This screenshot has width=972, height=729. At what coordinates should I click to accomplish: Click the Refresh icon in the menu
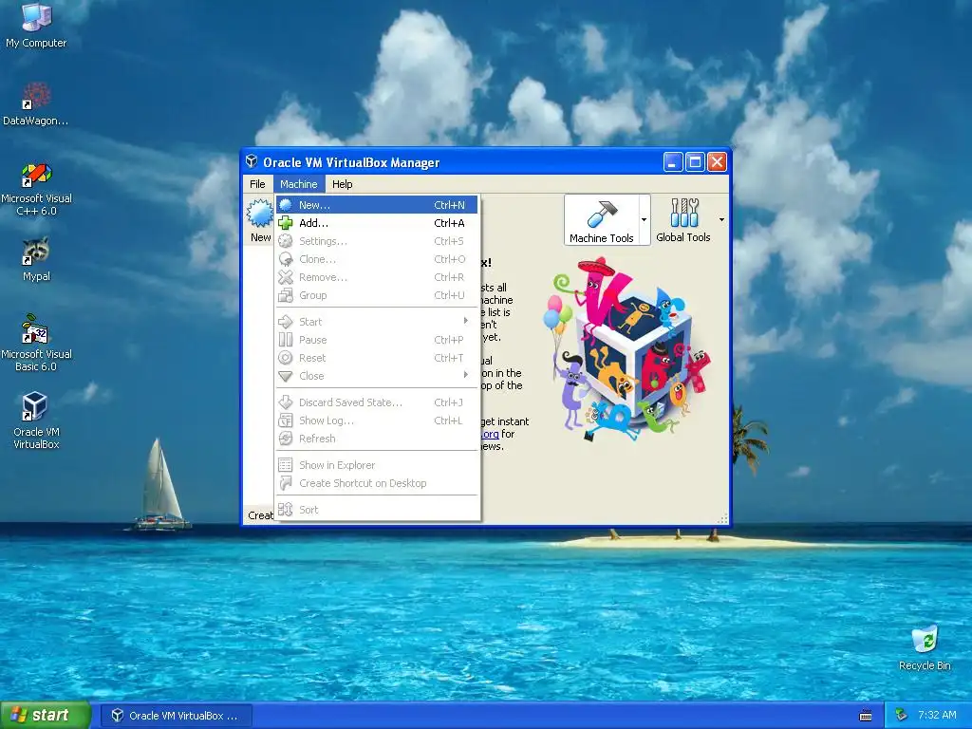pos(285,439)
